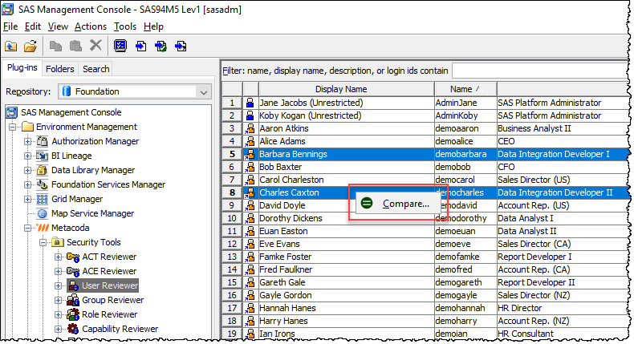Click the User Reviewer icon
This screenshot has height=344, width=634.
click(x=74, y=285)
